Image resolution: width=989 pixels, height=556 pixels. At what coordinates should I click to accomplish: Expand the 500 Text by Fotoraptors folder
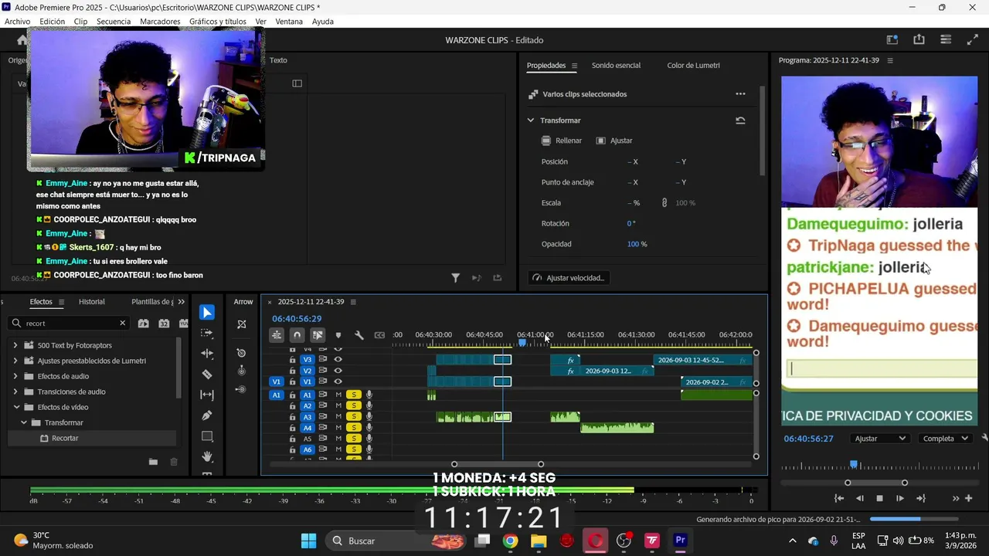click(15, 345)
